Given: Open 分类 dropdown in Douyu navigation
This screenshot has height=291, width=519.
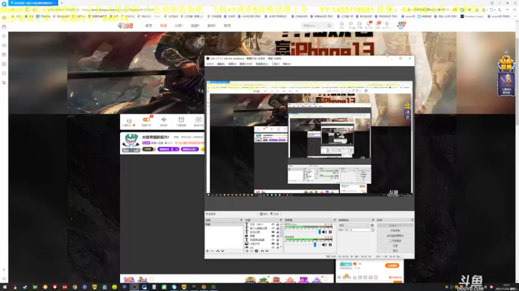Looking at the screenshot, I should [179, 25].
